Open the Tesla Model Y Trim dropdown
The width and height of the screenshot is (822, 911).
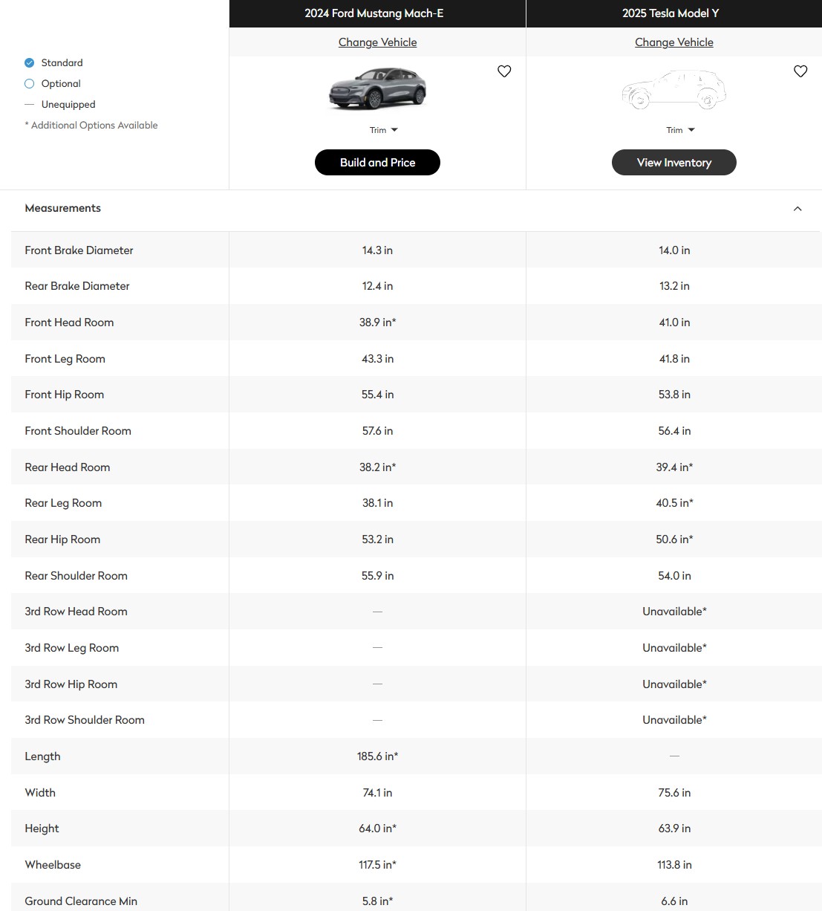pyautogui.click(x=679, y=130)
